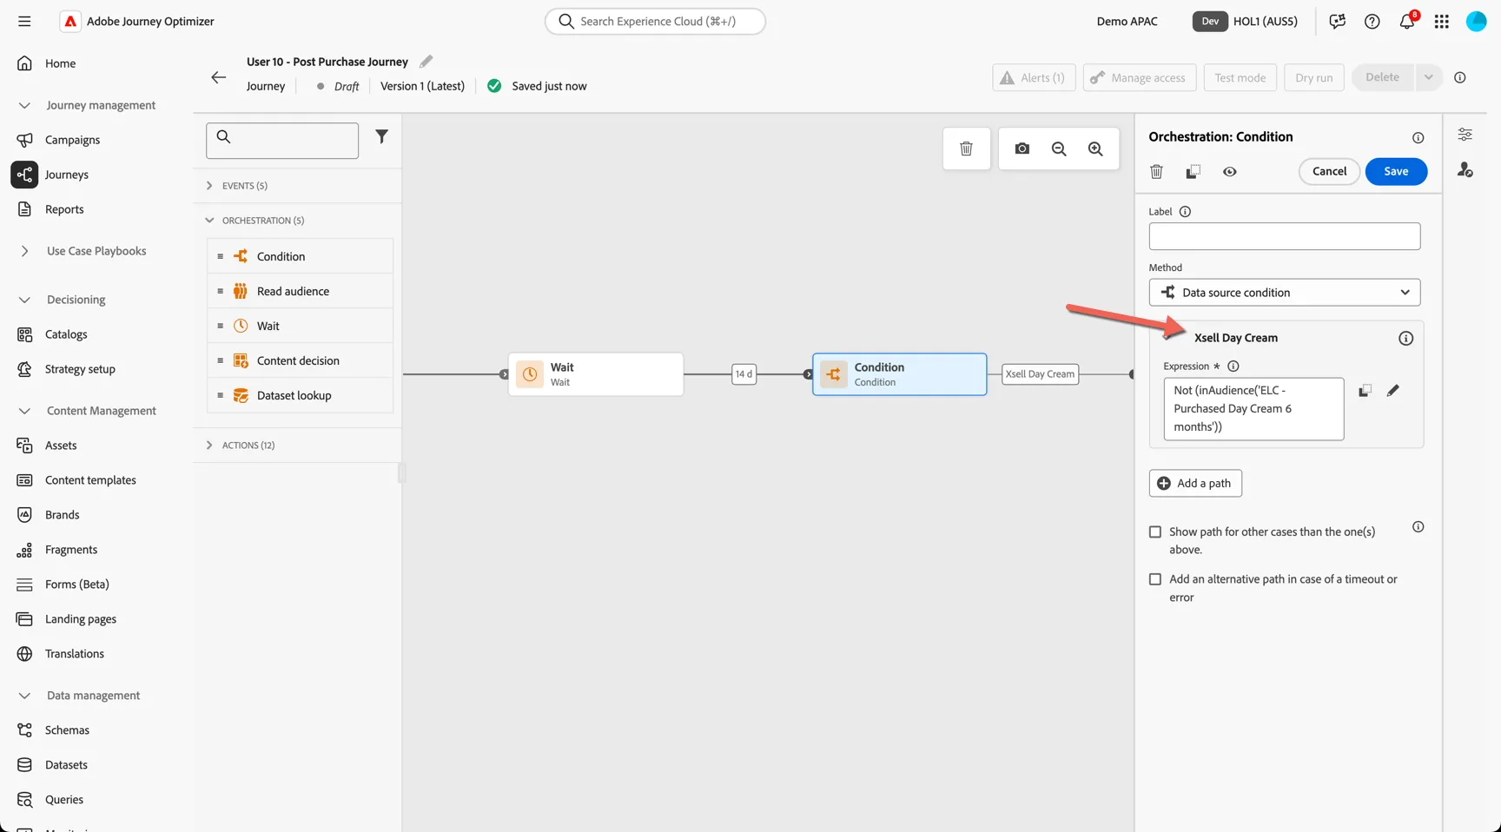Open journey properties sliders icon
The height and width of the screenshot is (832, 1501).
tap(1465, 135)
